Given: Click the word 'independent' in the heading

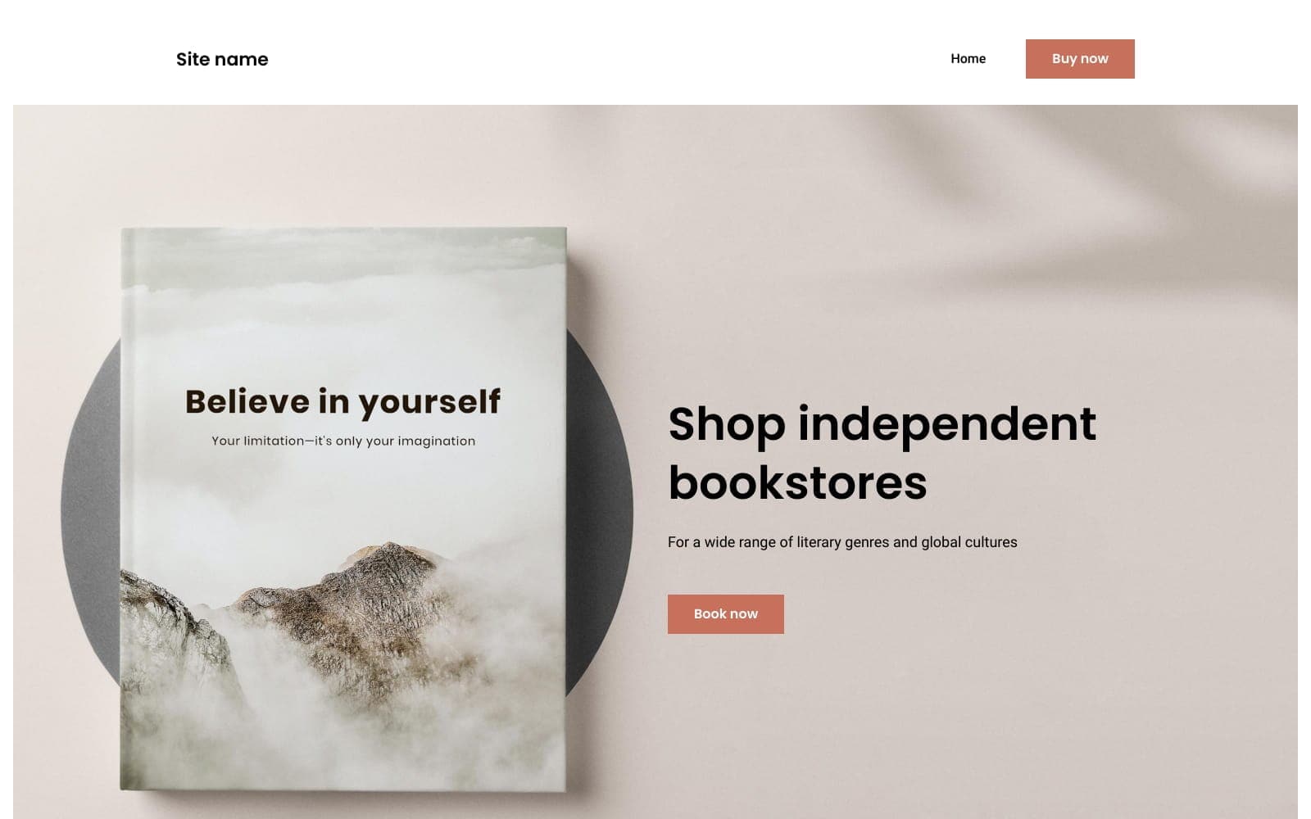Looking at the screenshot, I should (947, 424).
